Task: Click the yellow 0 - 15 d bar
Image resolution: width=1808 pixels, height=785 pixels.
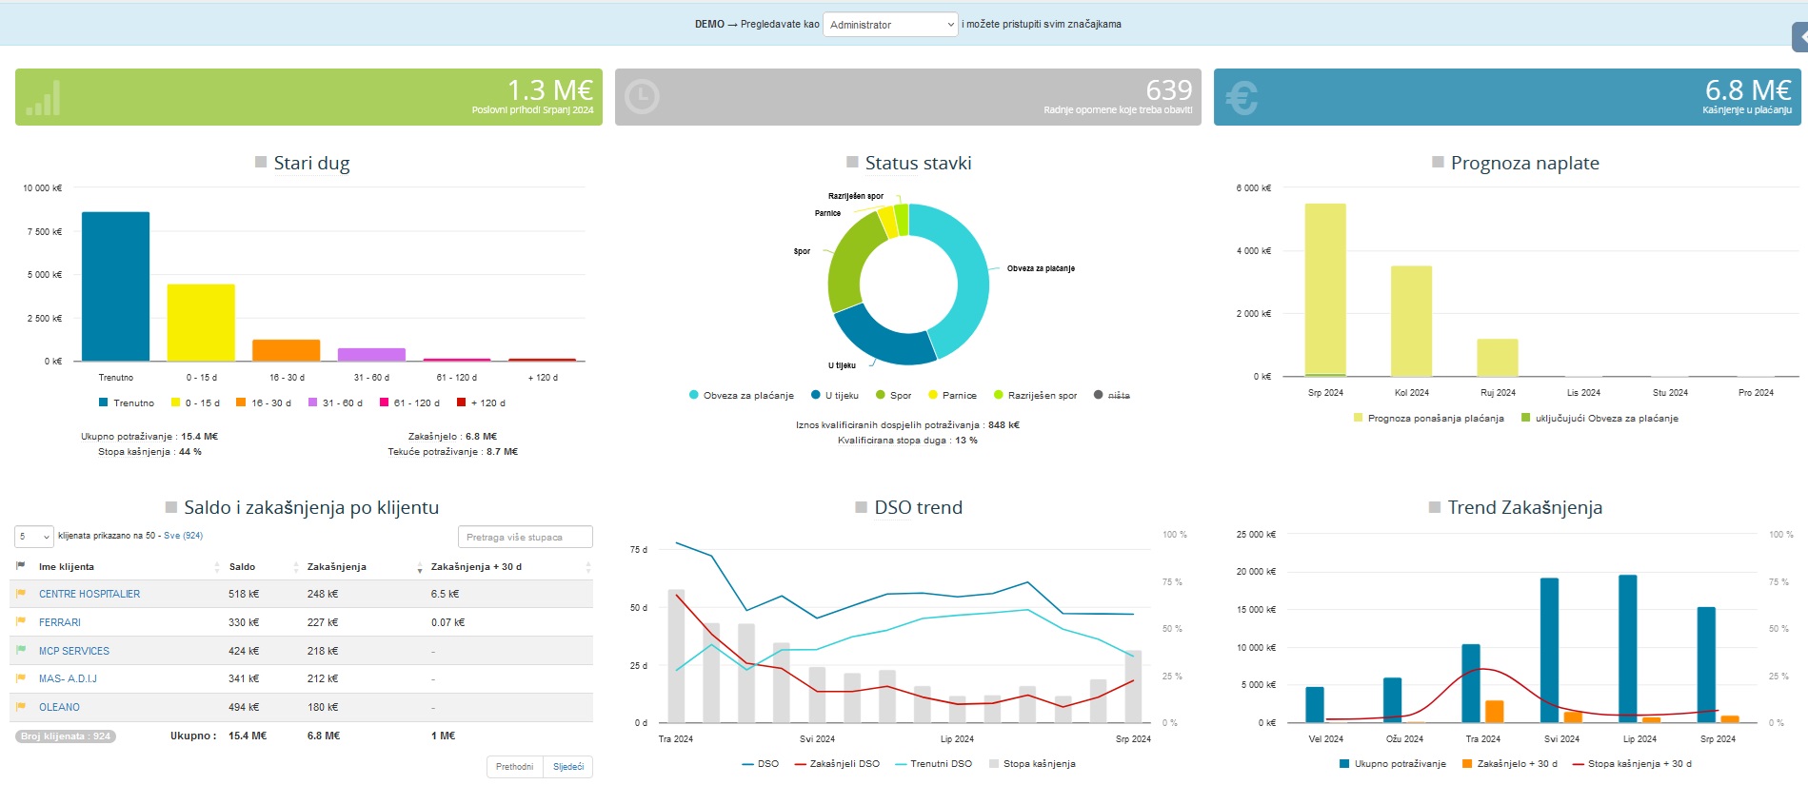Action: point(201,323)
